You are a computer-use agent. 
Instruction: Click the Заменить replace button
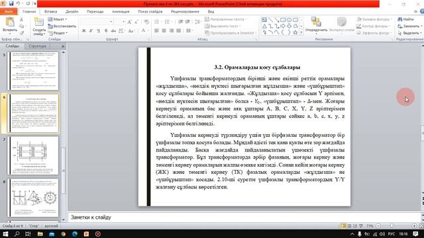click(x=410, y=26)
